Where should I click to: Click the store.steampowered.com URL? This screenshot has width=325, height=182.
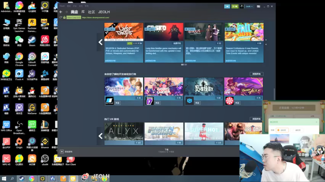pos(95,17)
